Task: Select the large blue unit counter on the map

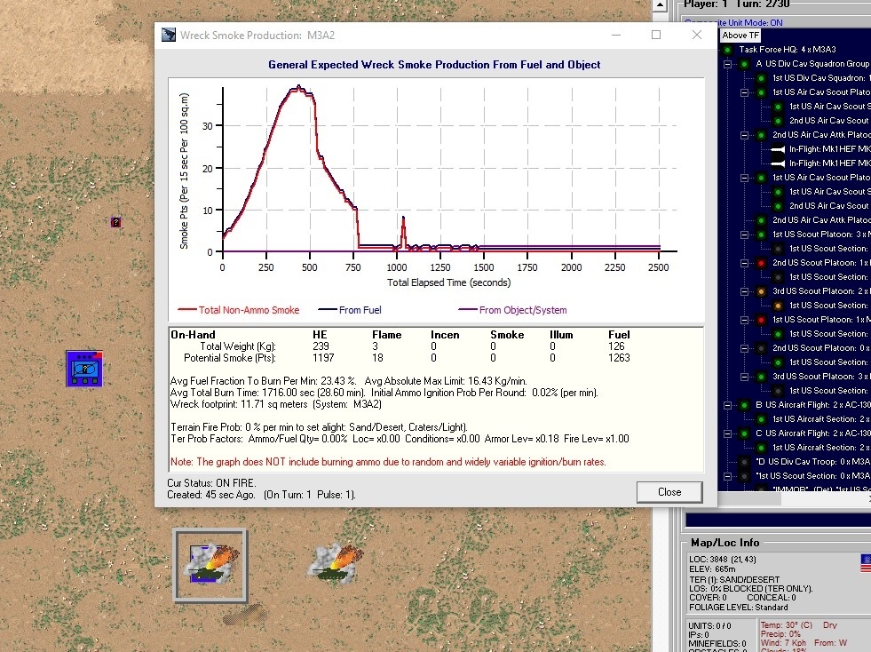Action: (84, 368)
